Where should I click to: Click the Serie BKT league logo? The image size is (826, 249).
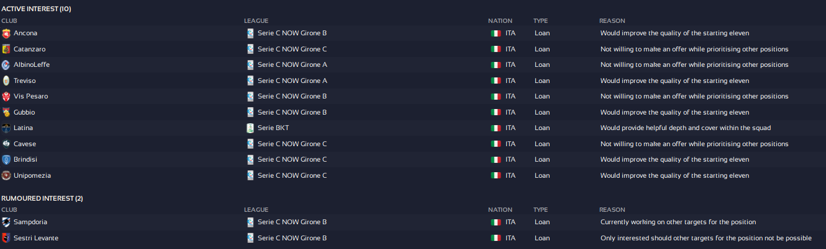pos(250,128)
